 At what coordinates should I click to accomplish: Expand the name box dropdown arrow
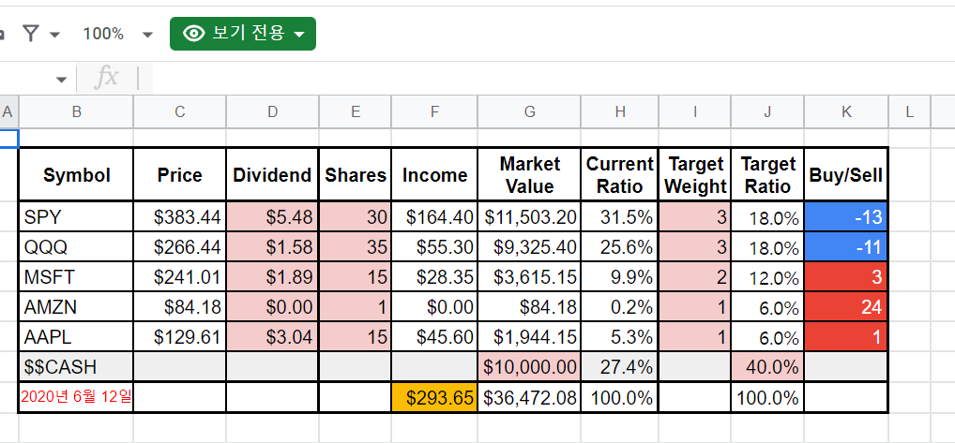[62, 80]
